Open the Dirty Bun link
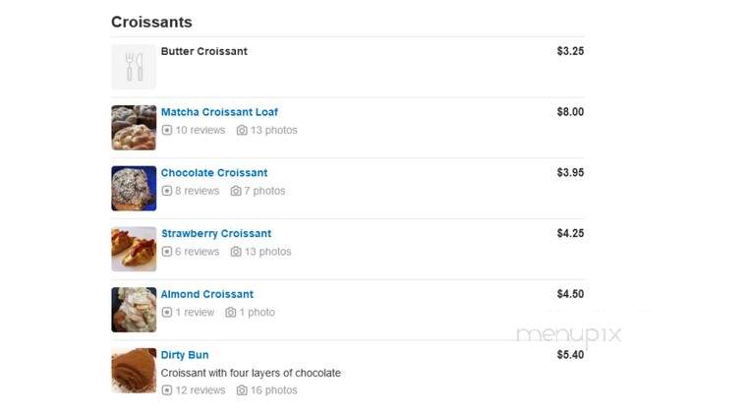 pos(185,355)
